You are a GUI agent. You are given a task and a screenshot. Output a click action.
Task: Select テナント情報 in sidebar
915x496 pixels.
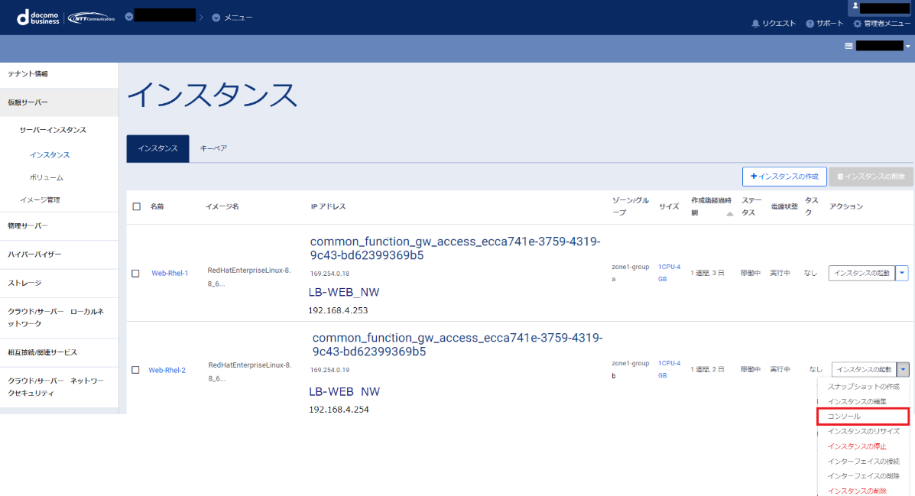[59, 74]
